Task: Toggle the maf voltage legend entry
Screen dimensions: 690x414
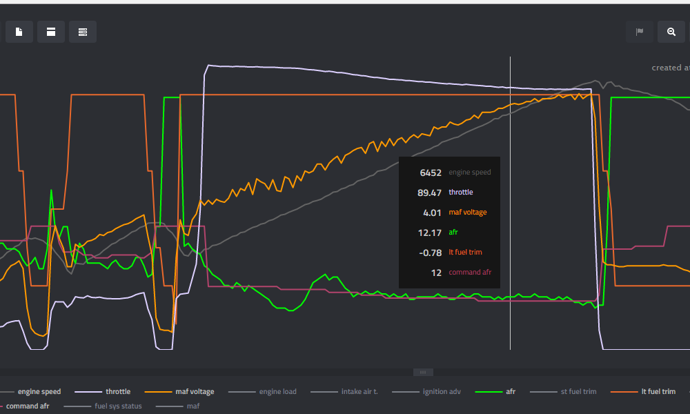Action: 194,392
